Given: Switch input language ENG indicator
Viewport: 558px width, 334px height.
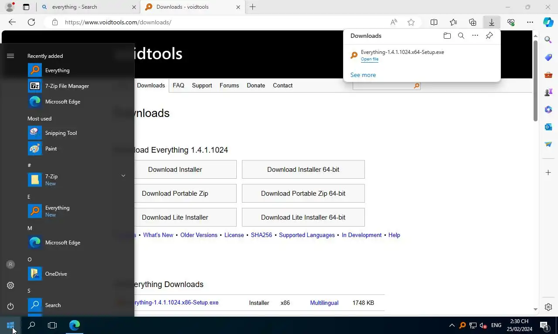Looking at the screenshot, I should click(x=496, y=325).
